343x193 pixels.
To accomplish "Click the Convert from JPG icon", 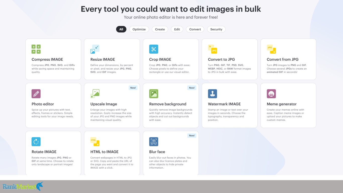I will pyautogui.click(x=271, y=49).
